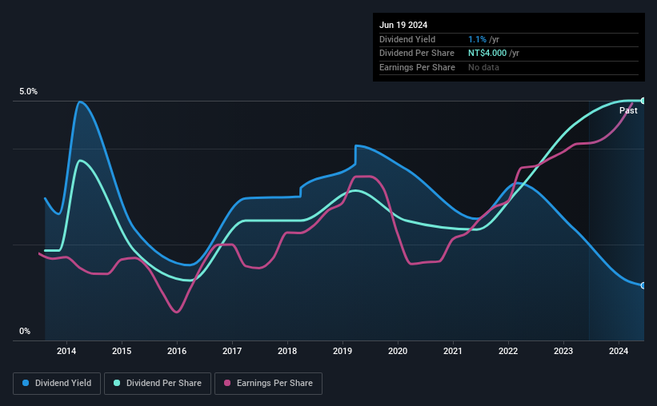Click the 2018 x-axis label
This screenshot has width=657, height=406.
click(x=287, y=351)
